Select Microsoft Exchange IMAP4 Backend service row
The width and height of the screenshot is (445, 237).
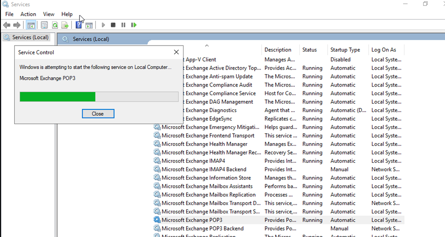[x=204, y=169]
